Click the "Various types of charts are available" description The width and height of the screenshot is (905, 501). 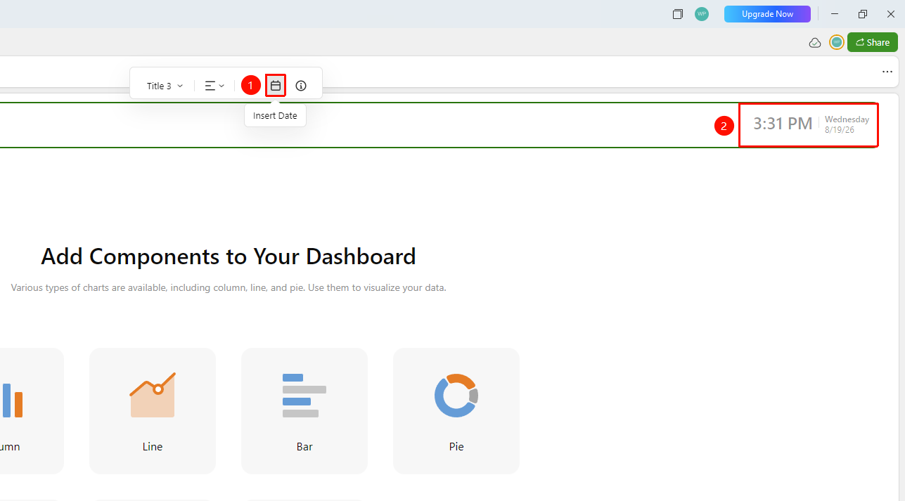coord(229,287)
